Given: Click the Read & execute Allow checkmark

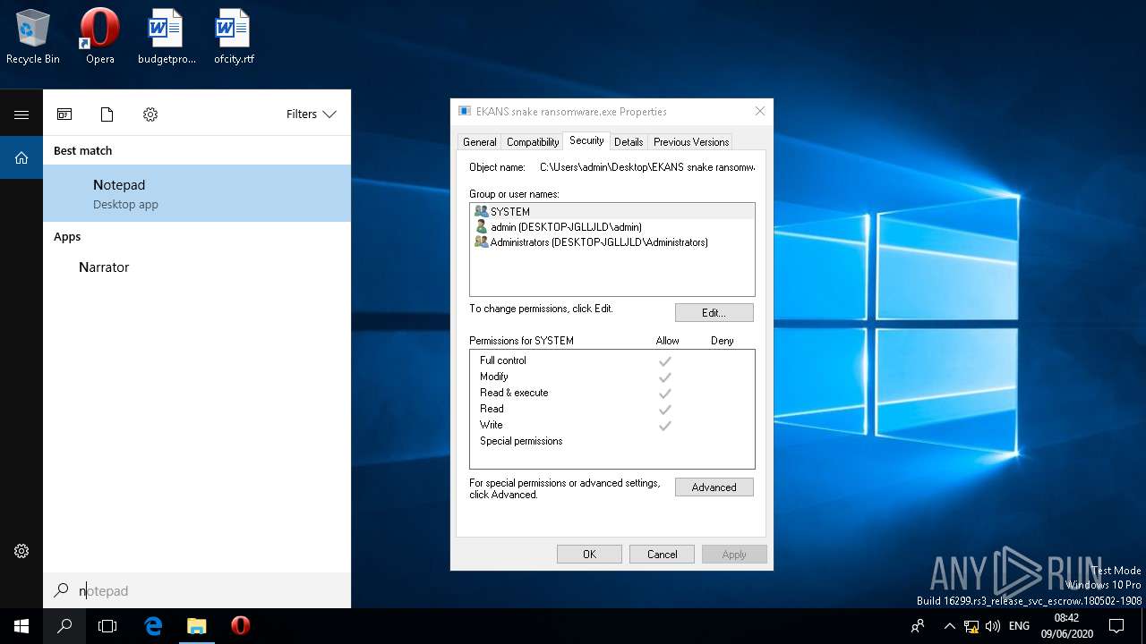Looking at the screenshot, I should click(x=665, y=394).
